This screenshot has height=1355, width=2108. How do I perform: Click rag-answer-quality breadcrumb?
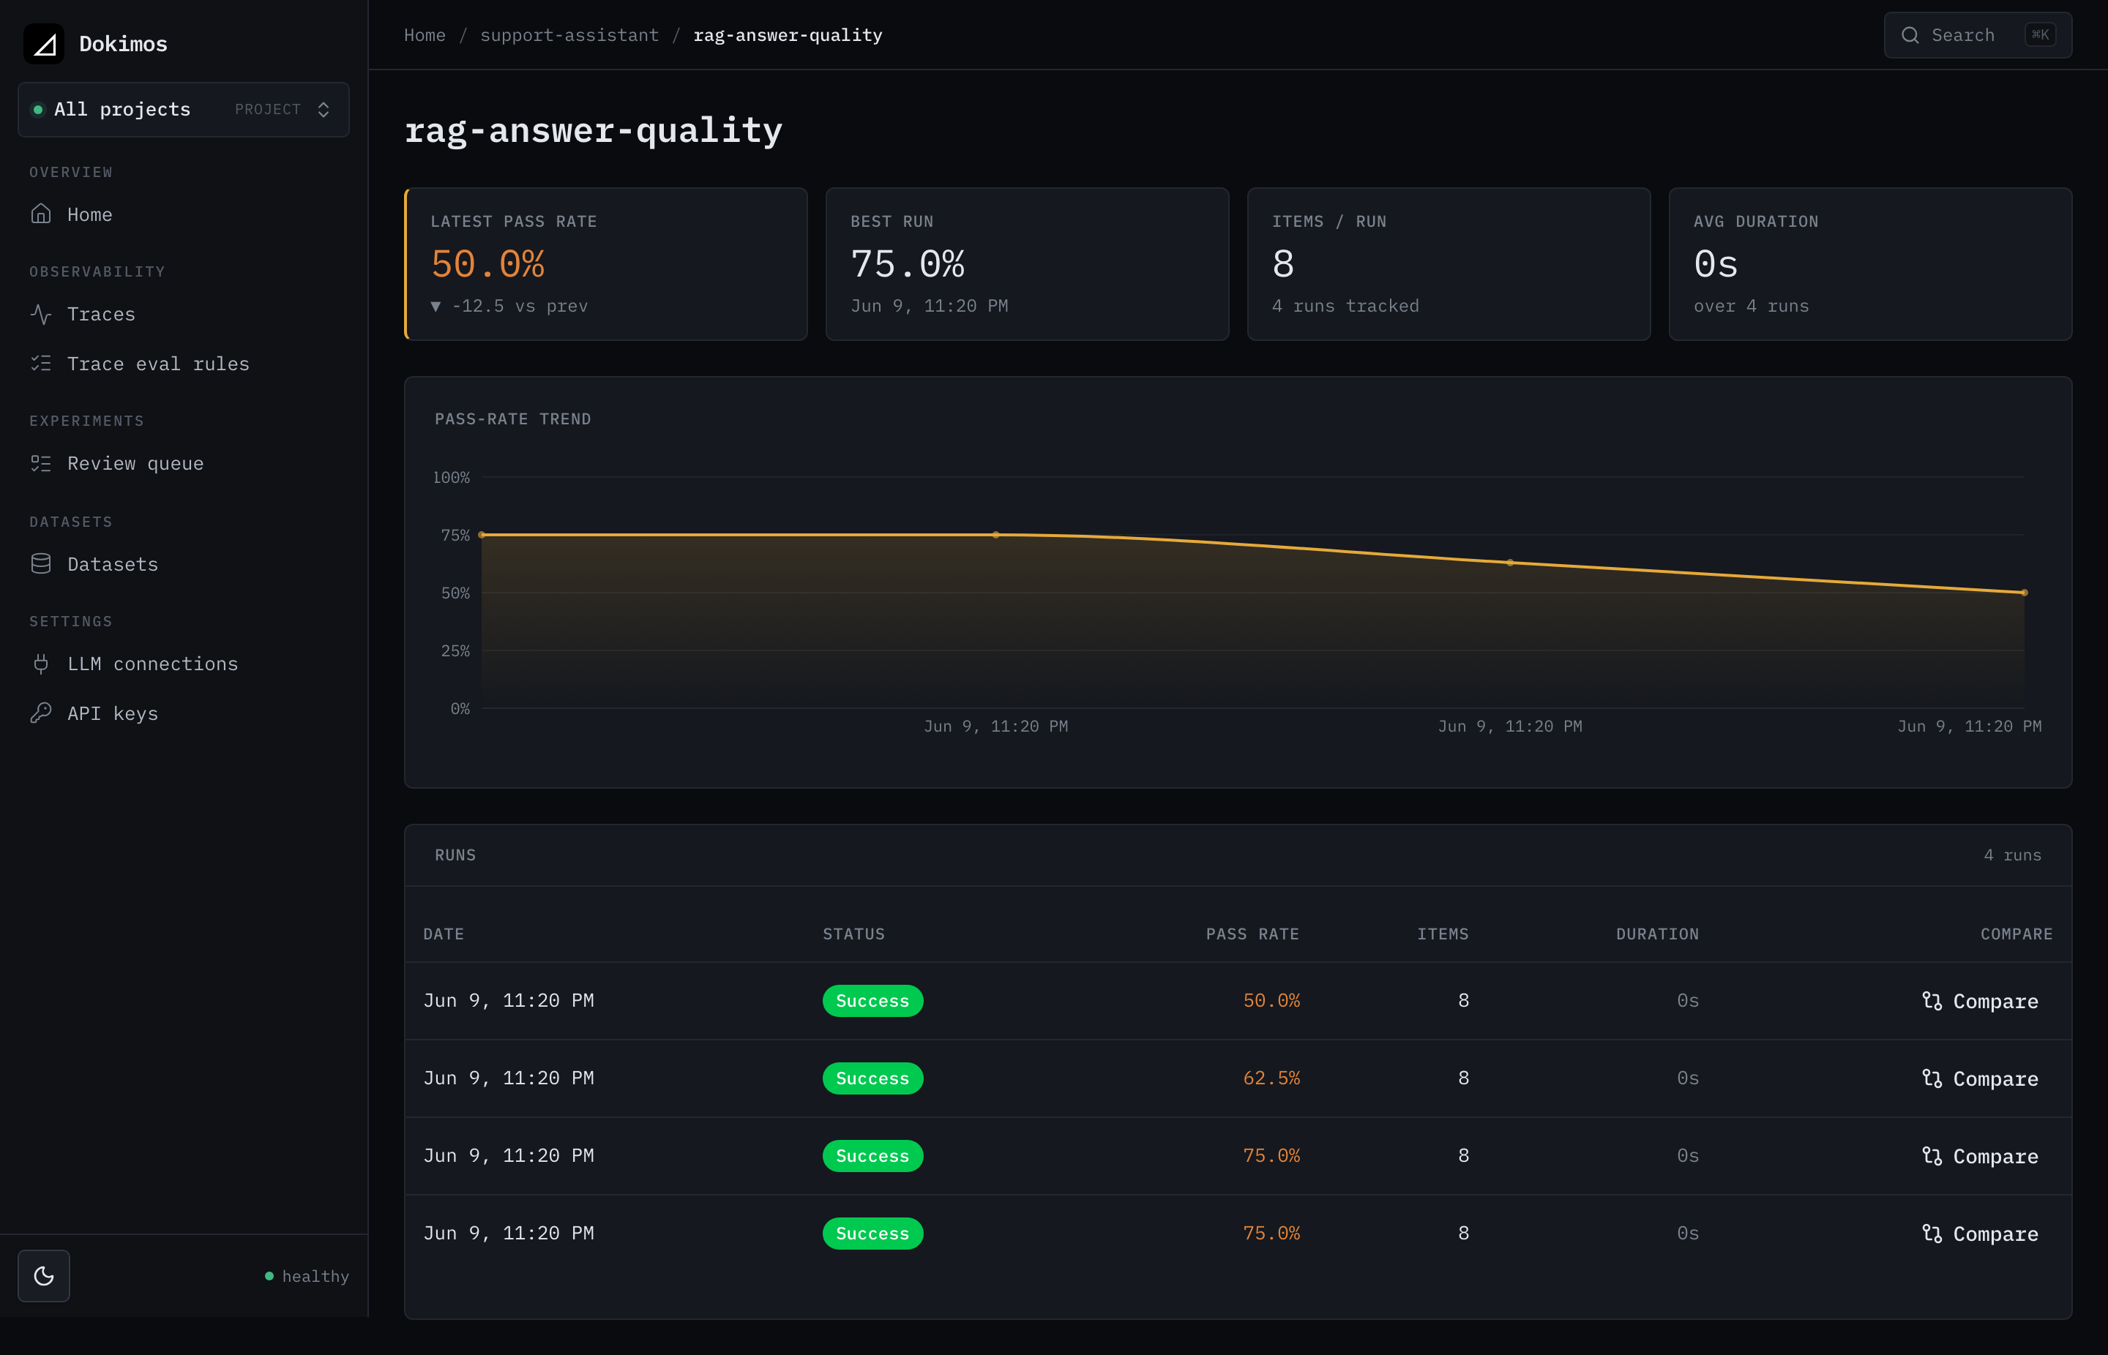point(788,35)
